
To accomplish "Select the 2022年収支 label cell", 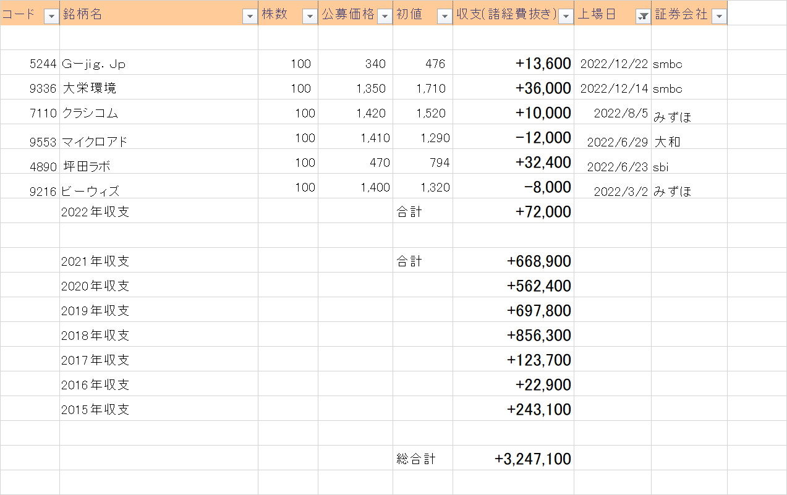I will tap(159, 211).
